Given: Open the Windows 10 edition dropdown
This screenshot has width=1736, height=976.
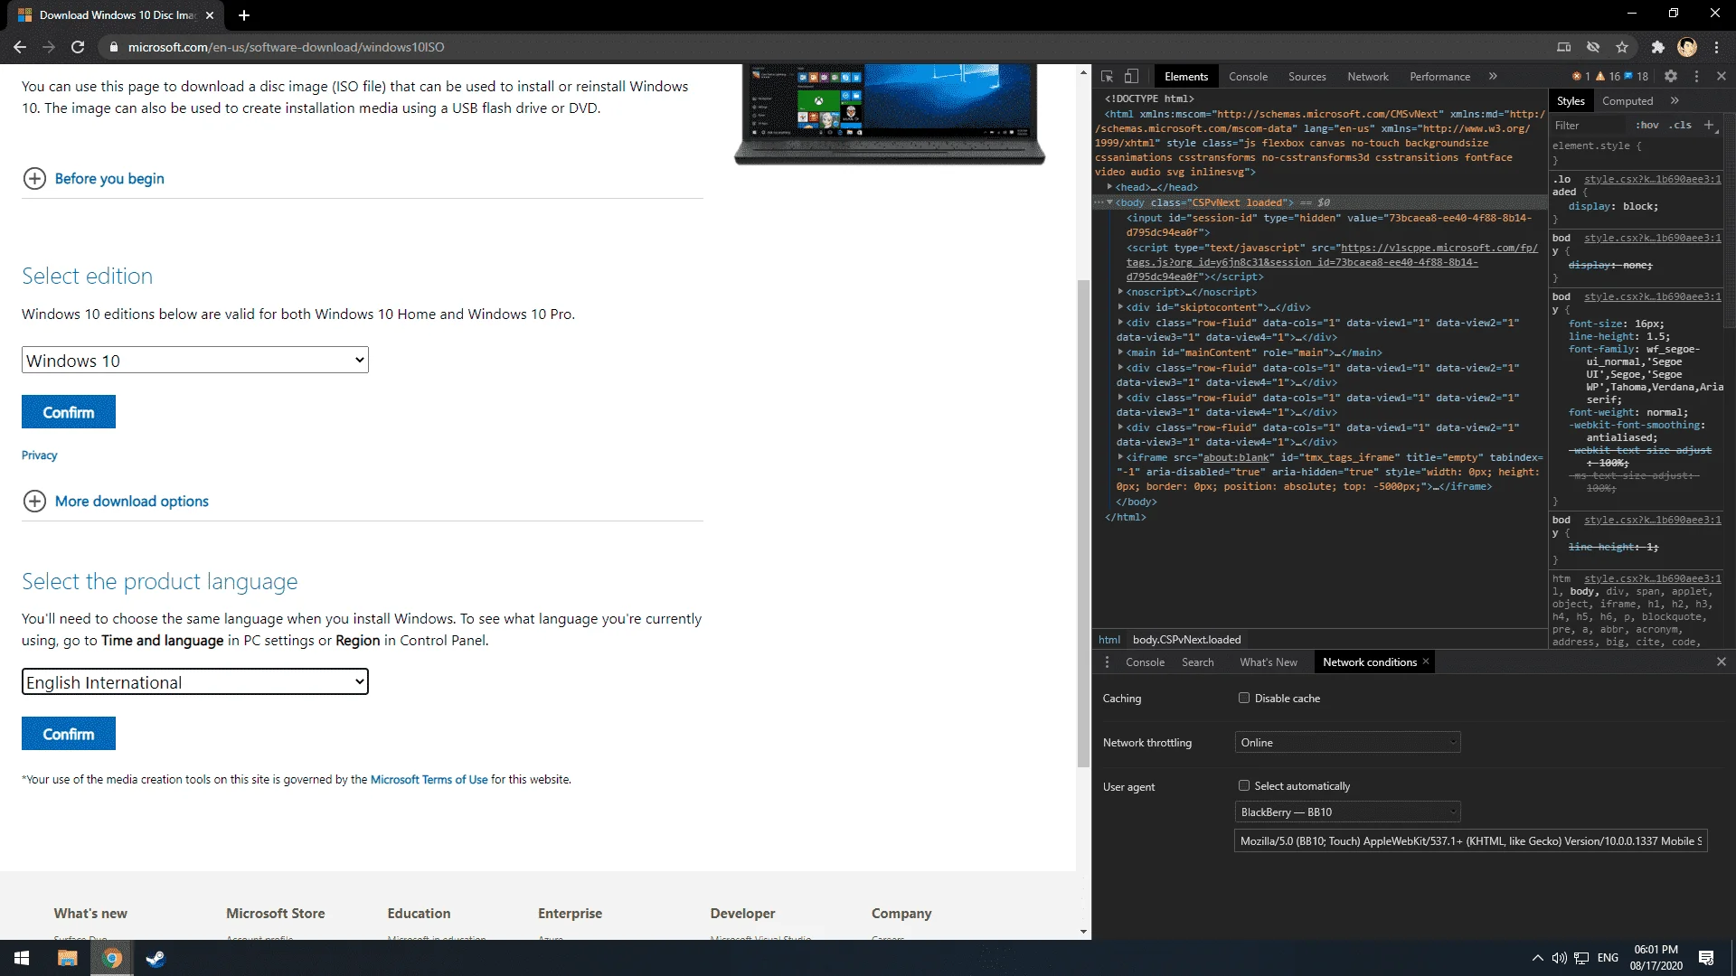Looking at the screenshot, I should [x=194, y=361].
